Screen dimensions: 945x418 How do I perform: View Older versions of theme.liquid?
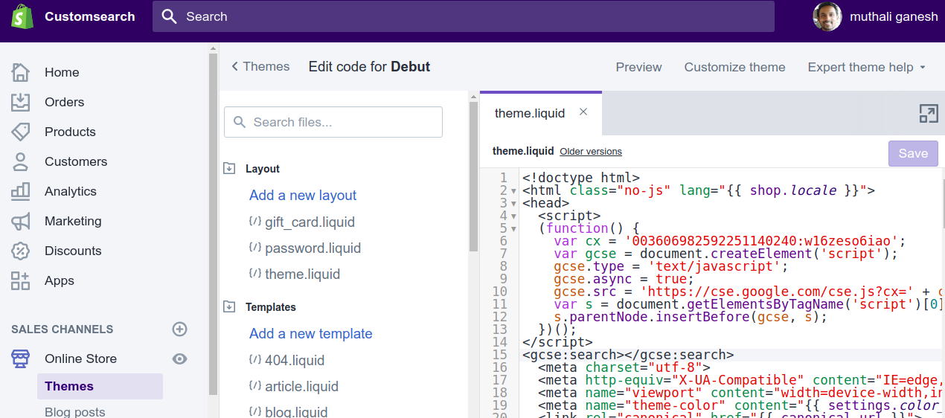coord(591,151)
